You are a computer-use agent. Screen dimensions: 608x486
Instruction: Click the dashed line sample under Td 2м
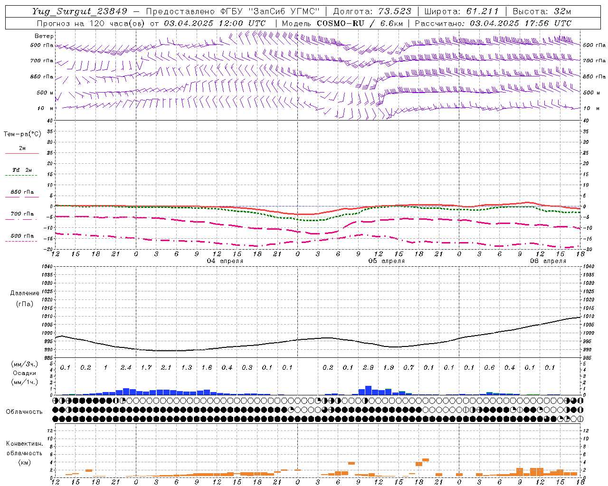point(21,176)
